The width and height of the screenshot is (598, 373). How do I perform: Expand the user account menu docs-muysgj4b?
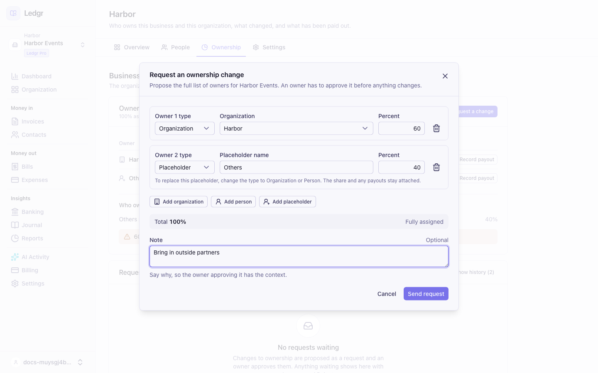48,362
